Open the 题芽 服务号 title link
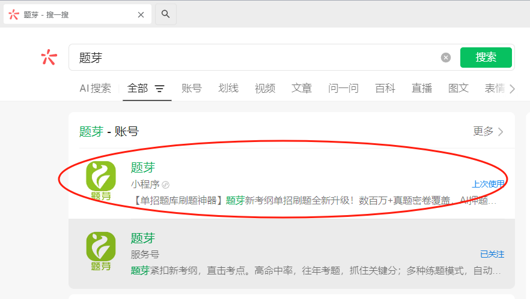The height and width of the screenshot is (299, 530). 143,238
